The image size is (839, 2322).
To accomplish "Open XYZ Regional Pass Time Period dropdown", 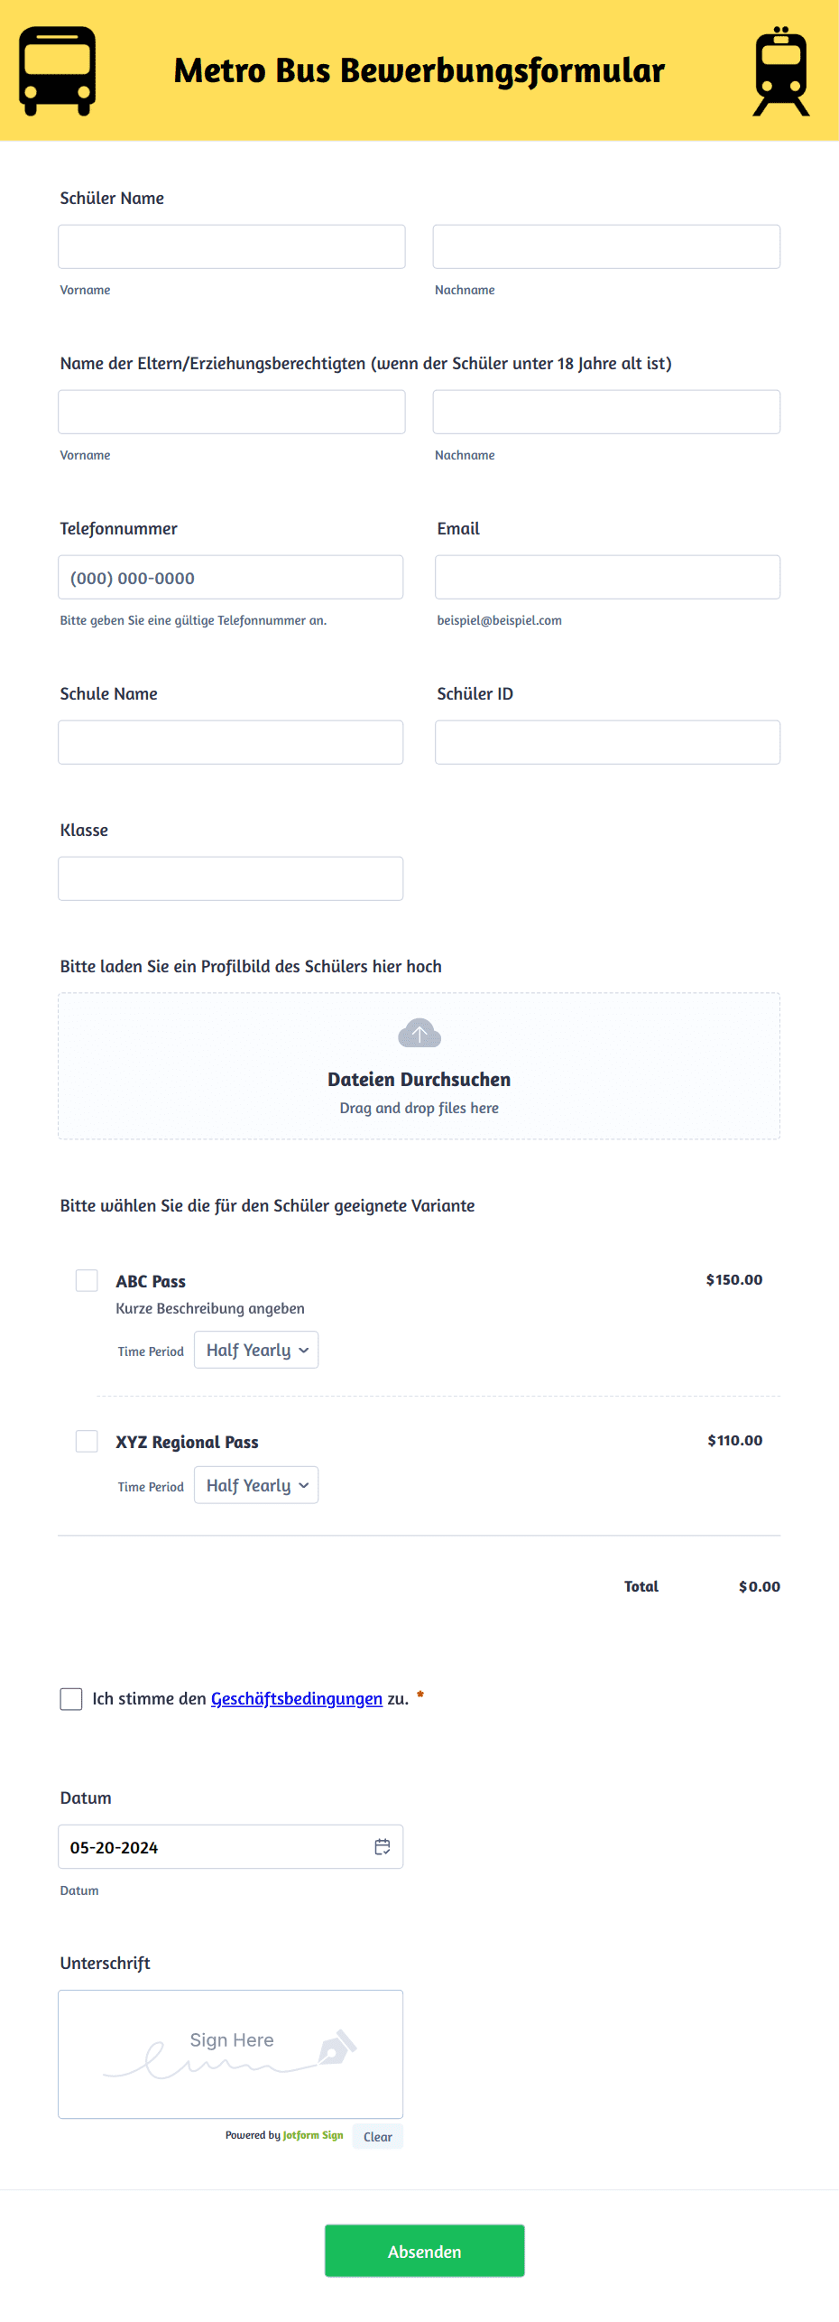I will (x=256, y=1485).
